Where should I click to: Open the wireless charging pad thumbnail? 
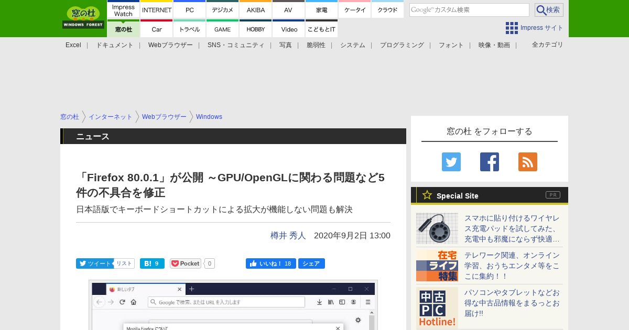437,228
